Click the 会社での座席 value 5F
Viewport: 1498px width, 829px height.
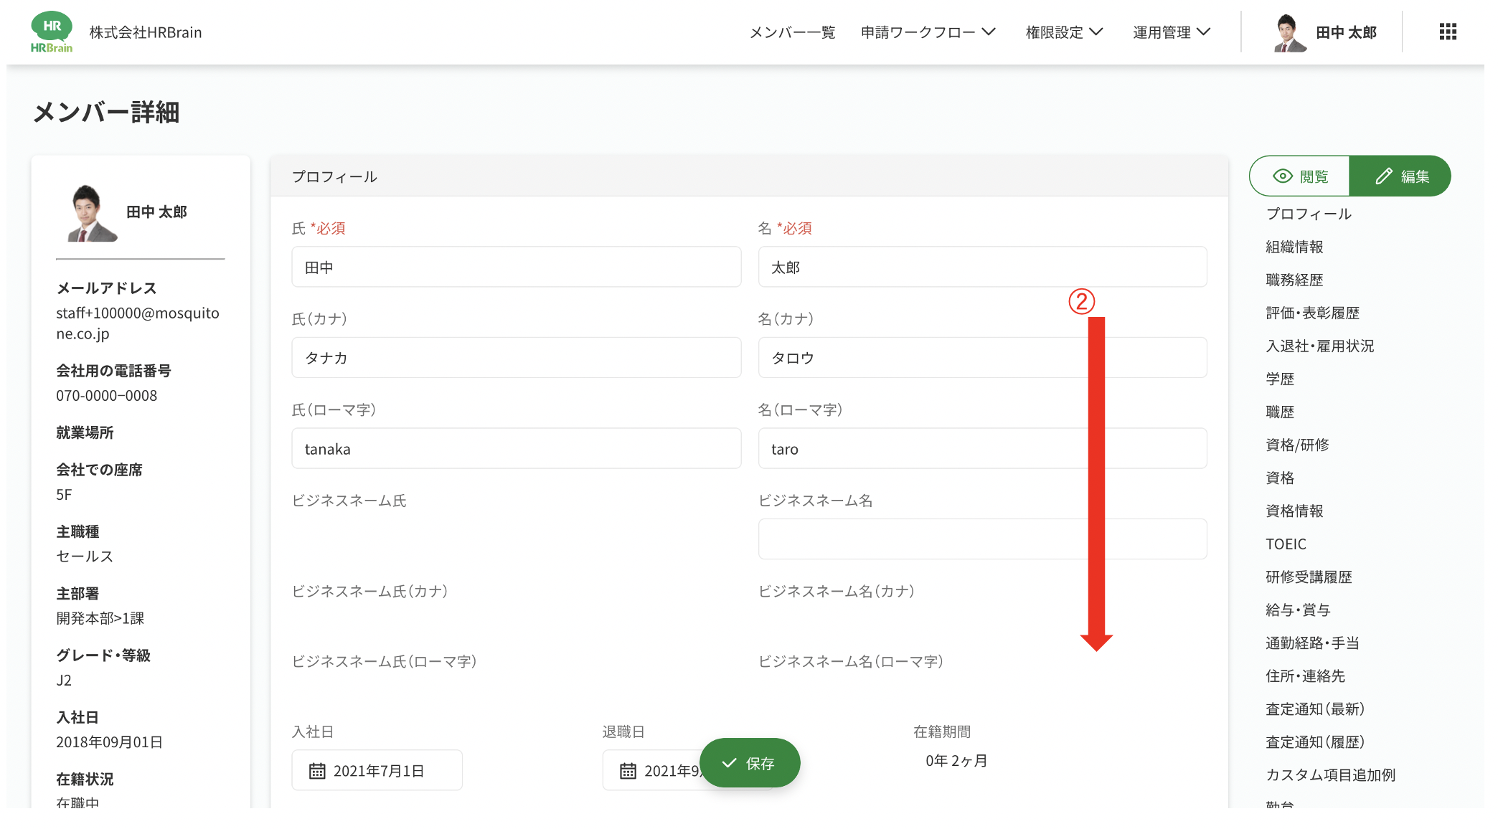pyautogui.click(x=64, y=494)
